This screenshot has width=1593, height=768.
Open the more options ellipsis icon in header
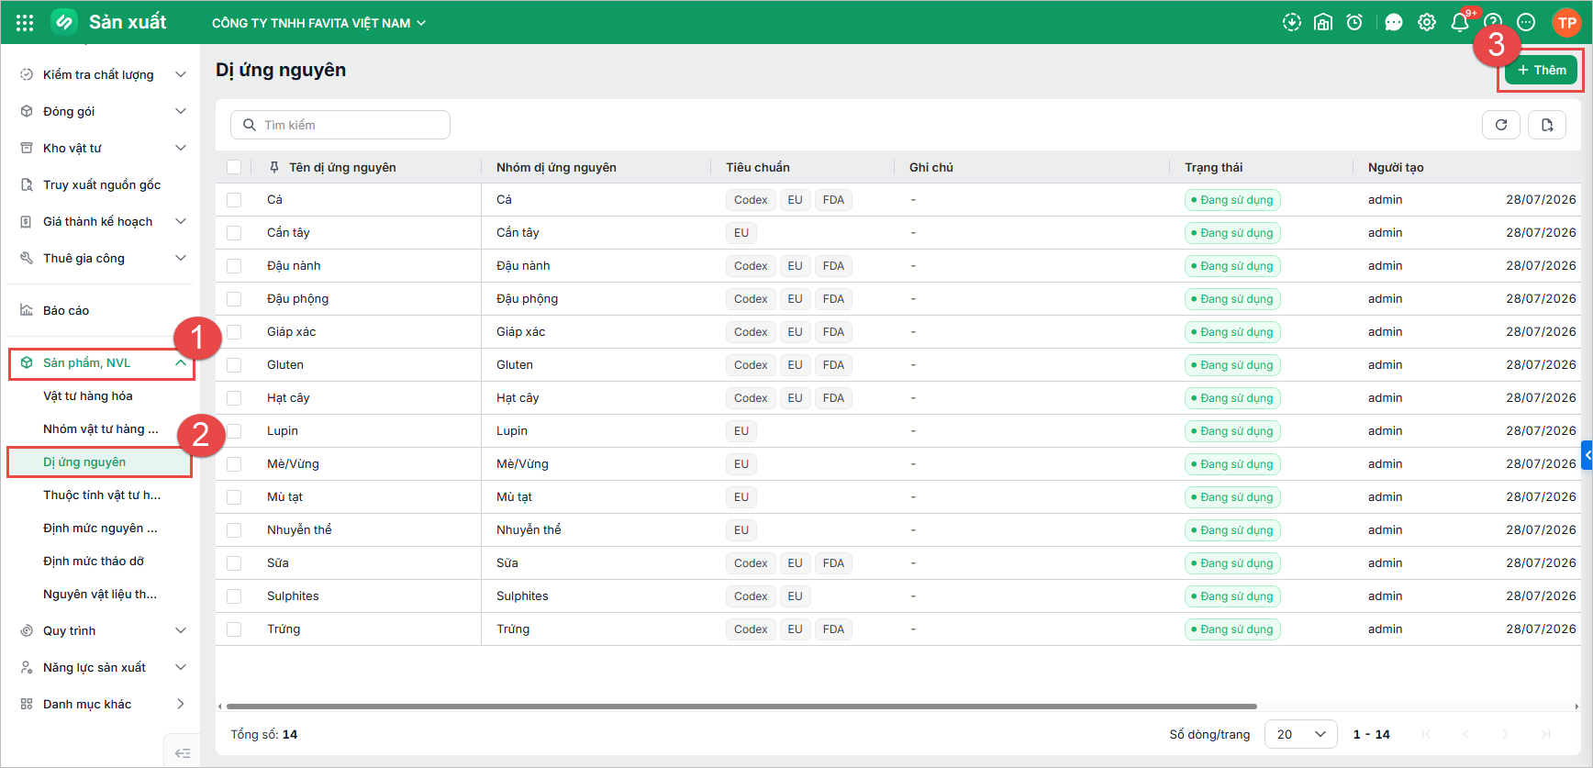click(1526, 22)
